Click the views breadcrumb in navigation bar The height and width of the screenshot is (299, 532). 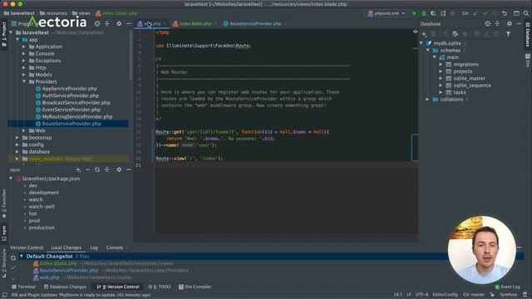[81, 13]
